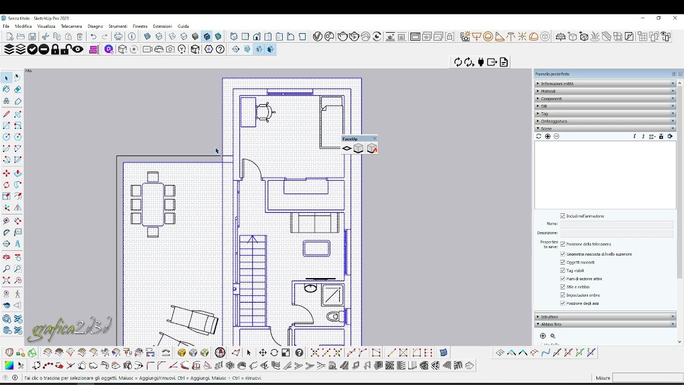Open the Strumenti menu
The height and width of the screenshot is (385, 684).
[118, 26]
